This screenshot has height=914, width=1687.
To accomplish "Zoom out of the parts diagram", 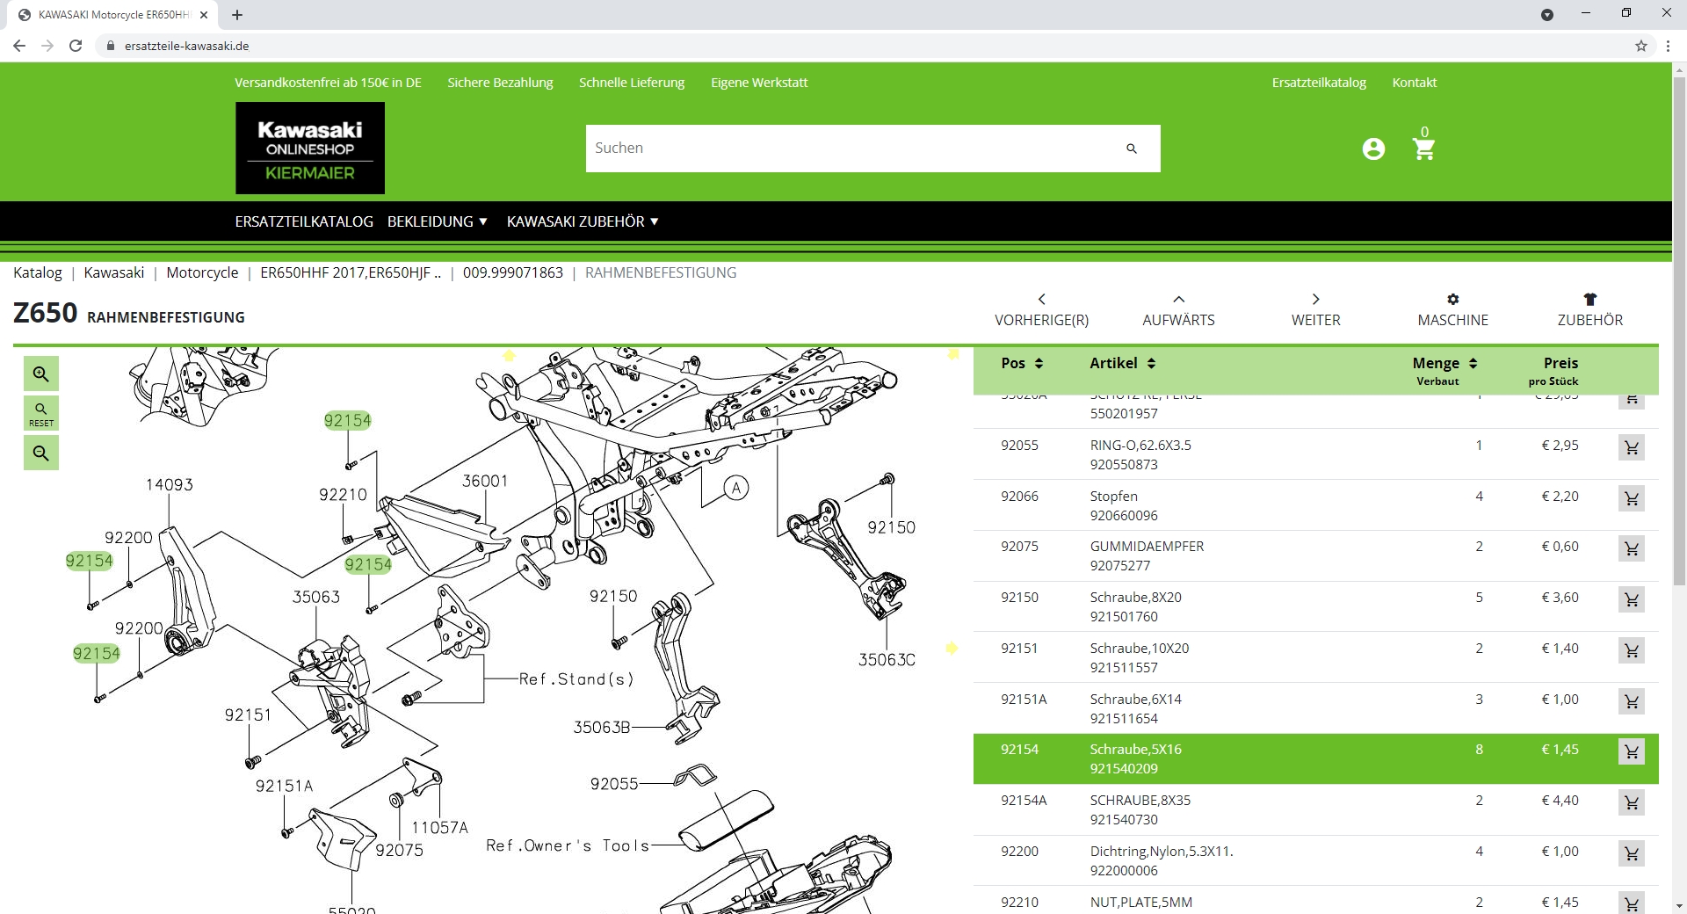I will click(x=41, y=453).
